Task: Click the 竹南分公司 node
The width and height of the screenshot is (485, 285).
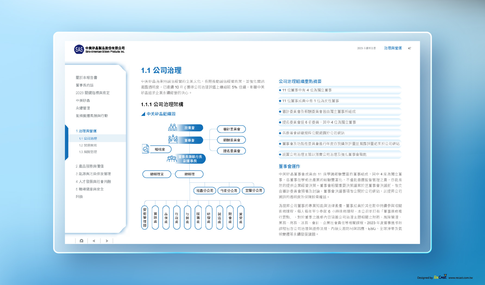Action: 229,191
